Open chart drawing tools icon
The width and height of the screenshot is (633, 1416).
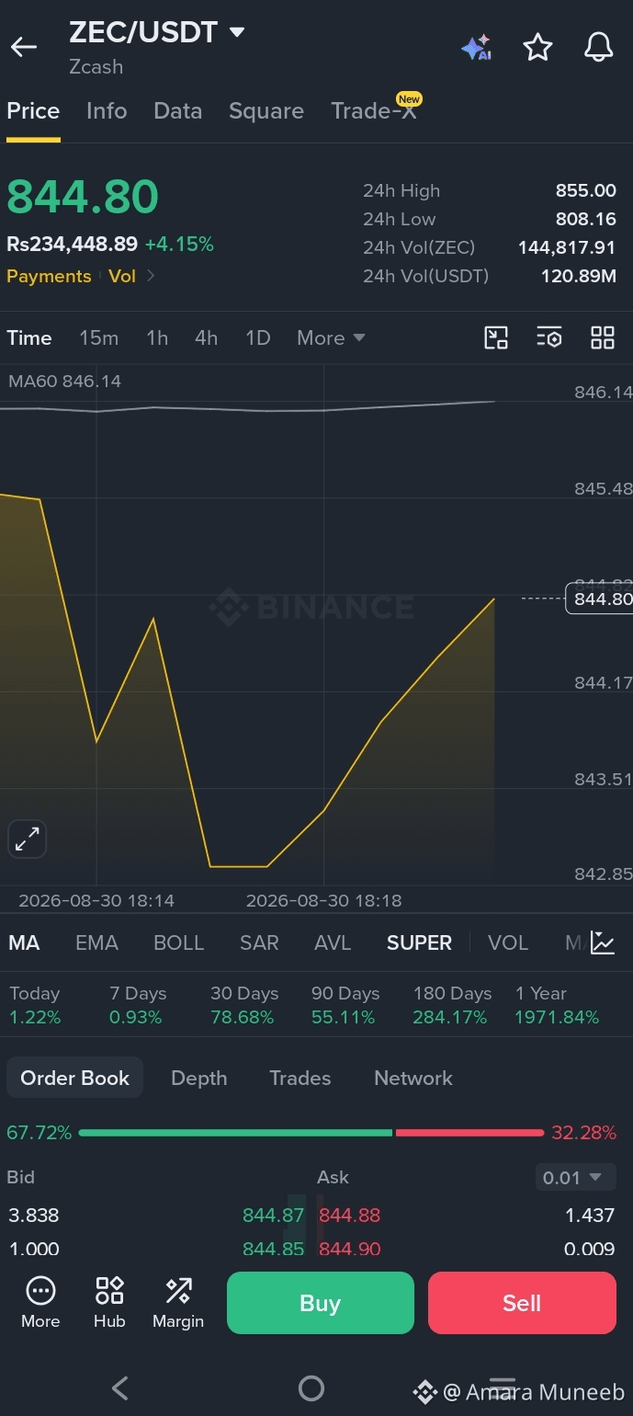pos(496,337)
